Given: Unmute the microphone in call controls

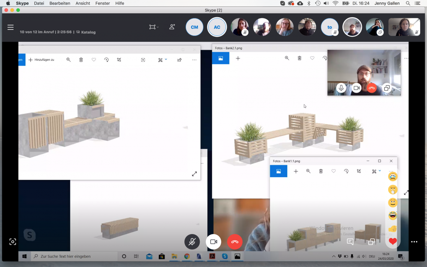Looking at the screenshot, I should pos(192,242).
